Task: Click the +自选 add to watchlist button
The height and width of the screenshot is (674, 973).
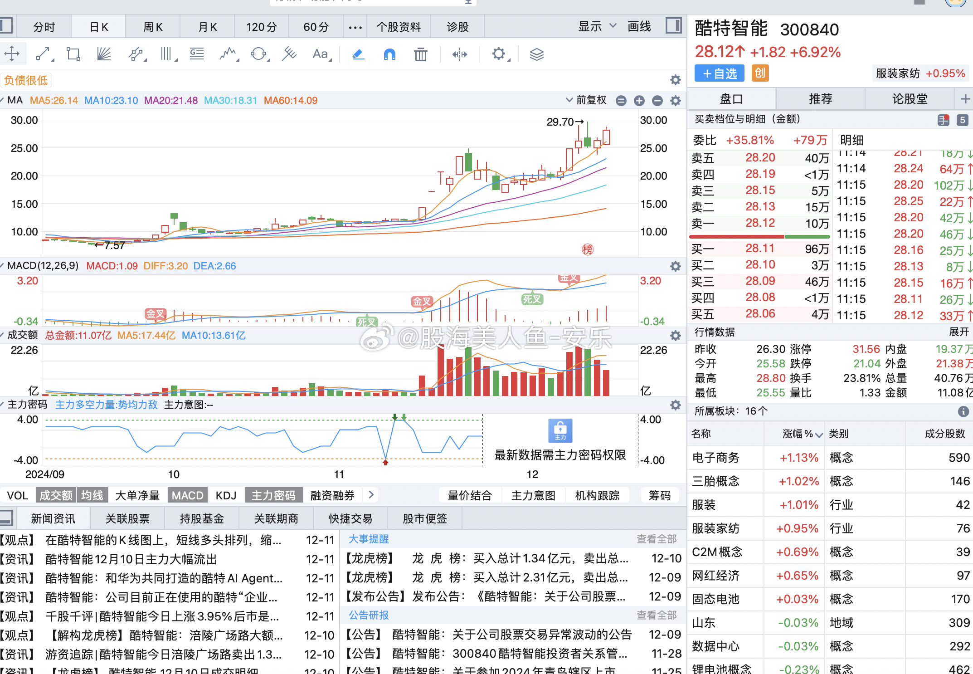Action: (x=719, y=73)
